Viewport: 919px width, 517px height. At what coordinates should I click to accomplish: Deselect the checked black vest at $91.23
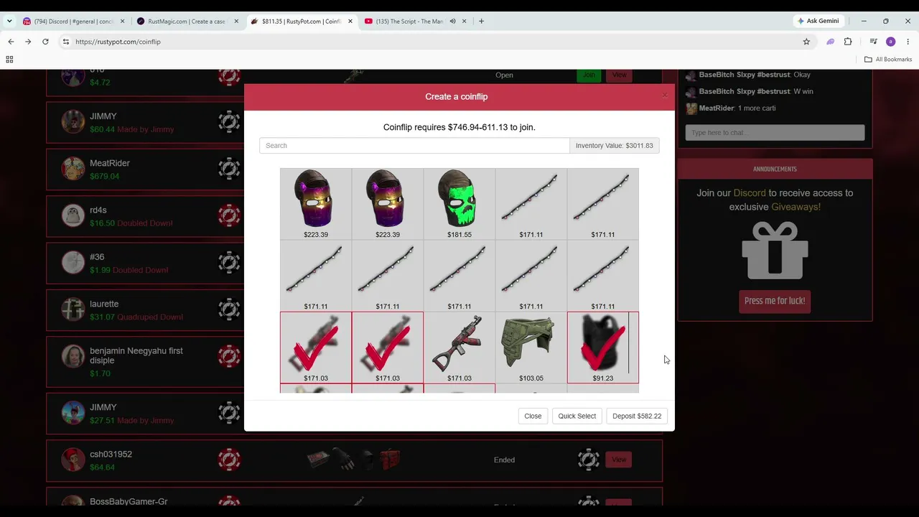click(x=603, y=348)
